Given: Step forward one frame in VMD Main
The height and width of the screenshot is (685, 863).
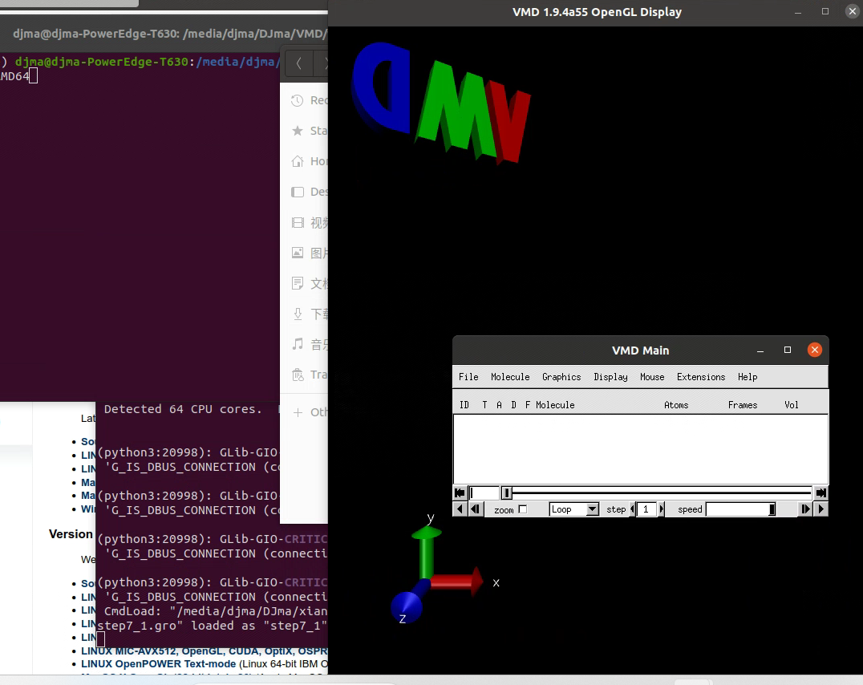Looking at the screenshot, I should tap(804, 509).
